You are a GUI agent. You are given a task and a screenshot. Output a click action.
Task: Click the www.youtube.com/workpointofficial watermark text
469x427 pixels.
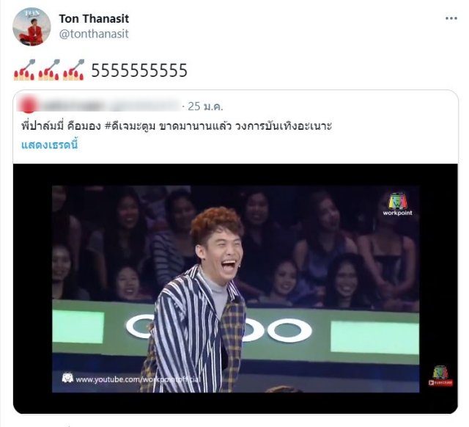coord(139,380)
